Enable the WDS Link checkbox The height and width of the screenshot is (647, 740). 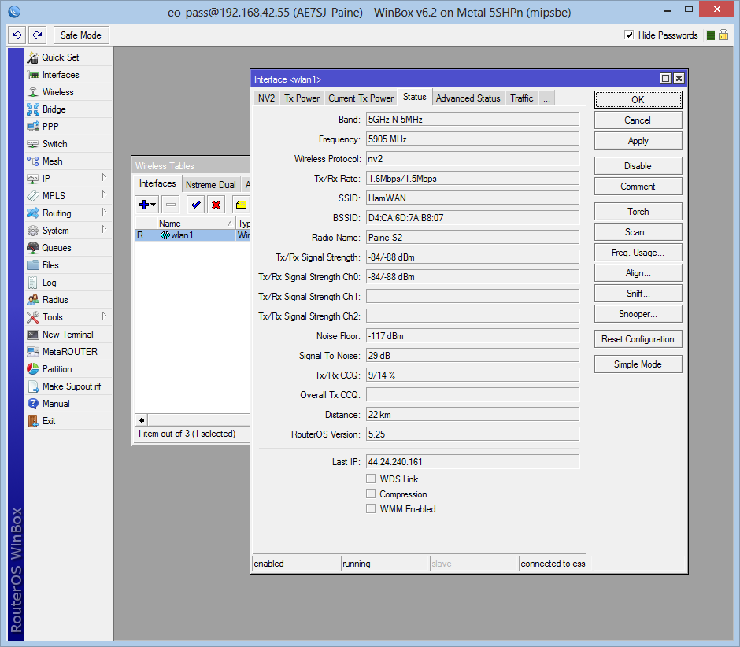click(371, 479)
